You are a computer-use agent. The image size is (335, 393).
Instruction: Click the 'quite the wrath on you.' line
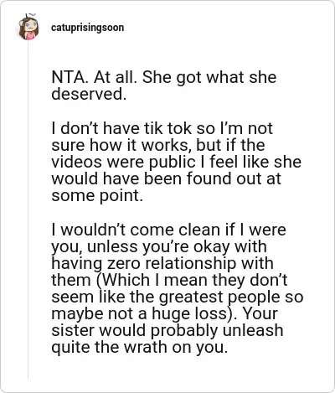138,347
